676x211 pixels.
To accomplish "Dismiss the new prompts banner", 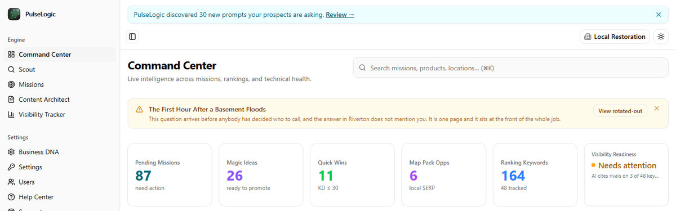I will click(x=659, y=15).
